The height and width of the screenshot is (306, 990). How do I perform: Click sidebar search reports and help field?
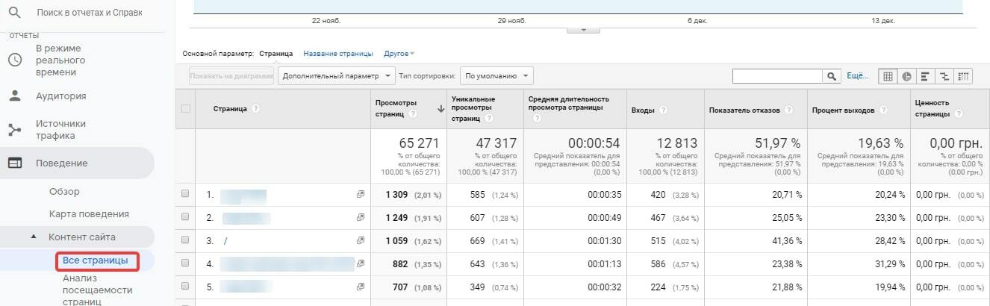[88, 13]
